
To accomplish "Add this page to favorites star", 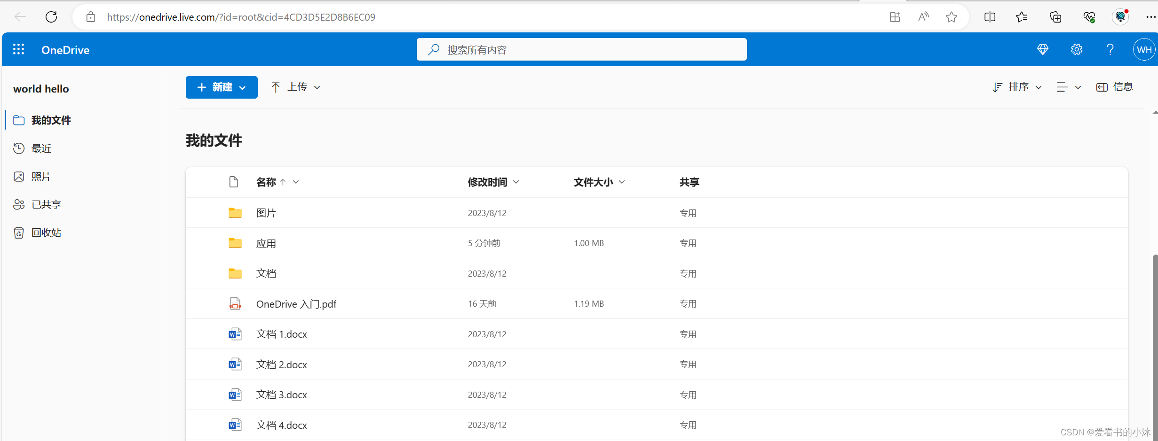I will 952,17.
